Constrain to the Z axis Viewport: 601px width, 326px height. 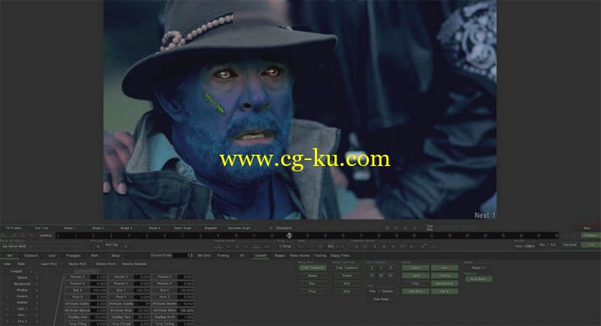(x=391, y=267)
